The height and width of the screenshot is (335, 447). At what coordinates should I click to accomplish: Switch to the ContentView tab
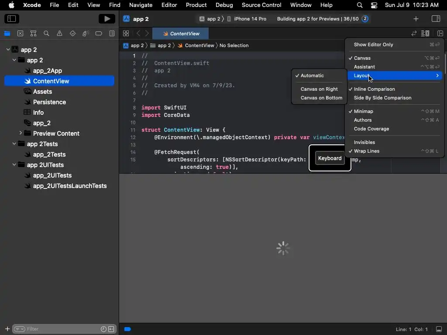(x=181, y=34)
